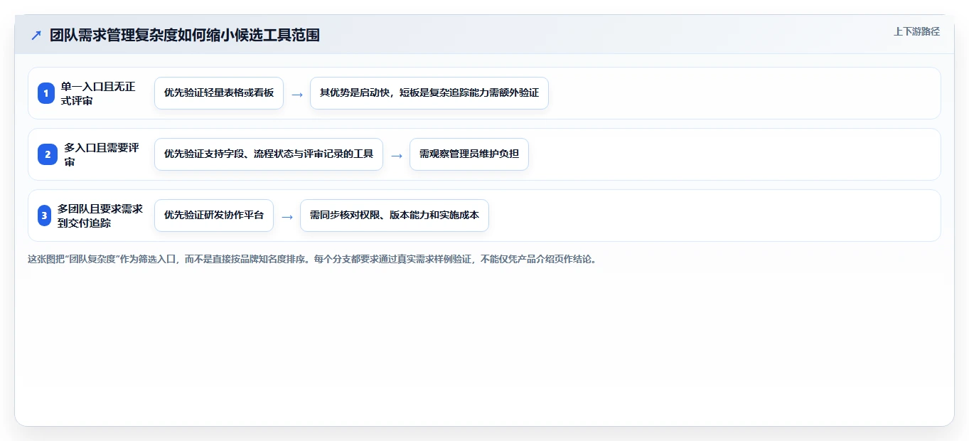Click the title 团队需求管理复杂度如何缩小候选工具范围
This screenshot has height=441, width=969.
[x=185, y=35]
